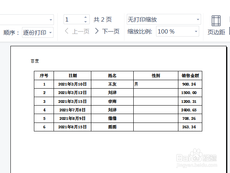The image size is (230, 173).
Task: Increase page number with up stepper arrow
Action: pos(86,17)
